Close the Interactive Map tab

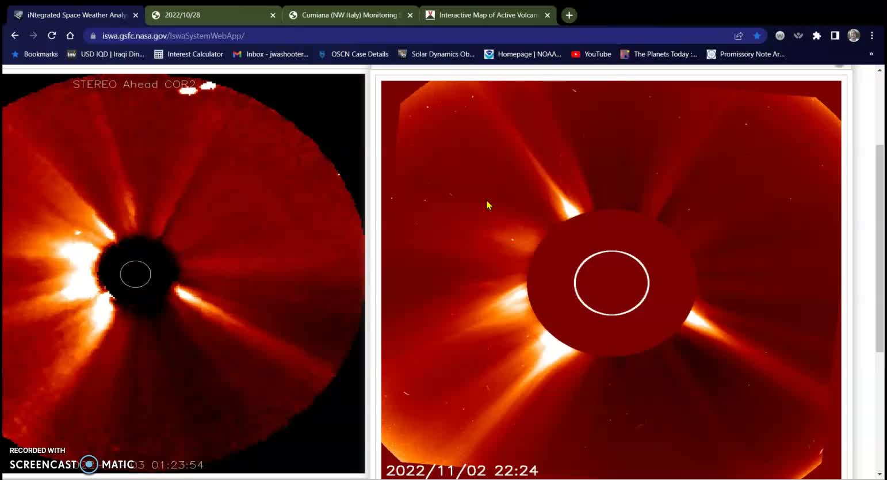coord(547,16)
